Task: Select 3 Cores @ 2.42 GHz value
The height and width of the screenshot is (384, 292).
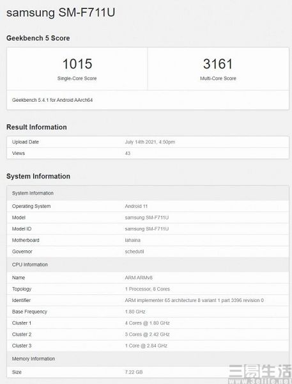Action: 147,334
